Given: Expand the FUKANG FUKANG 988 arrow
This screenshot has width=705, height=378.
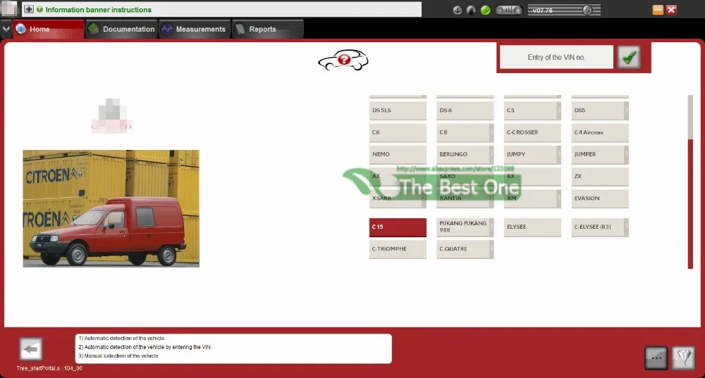Looking at the screenshot, I should click(491, 227).
